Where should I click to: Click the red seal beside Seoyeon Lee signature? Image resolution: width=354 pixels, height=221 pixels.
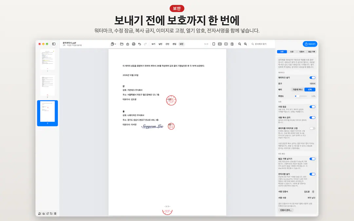[171, 126]
